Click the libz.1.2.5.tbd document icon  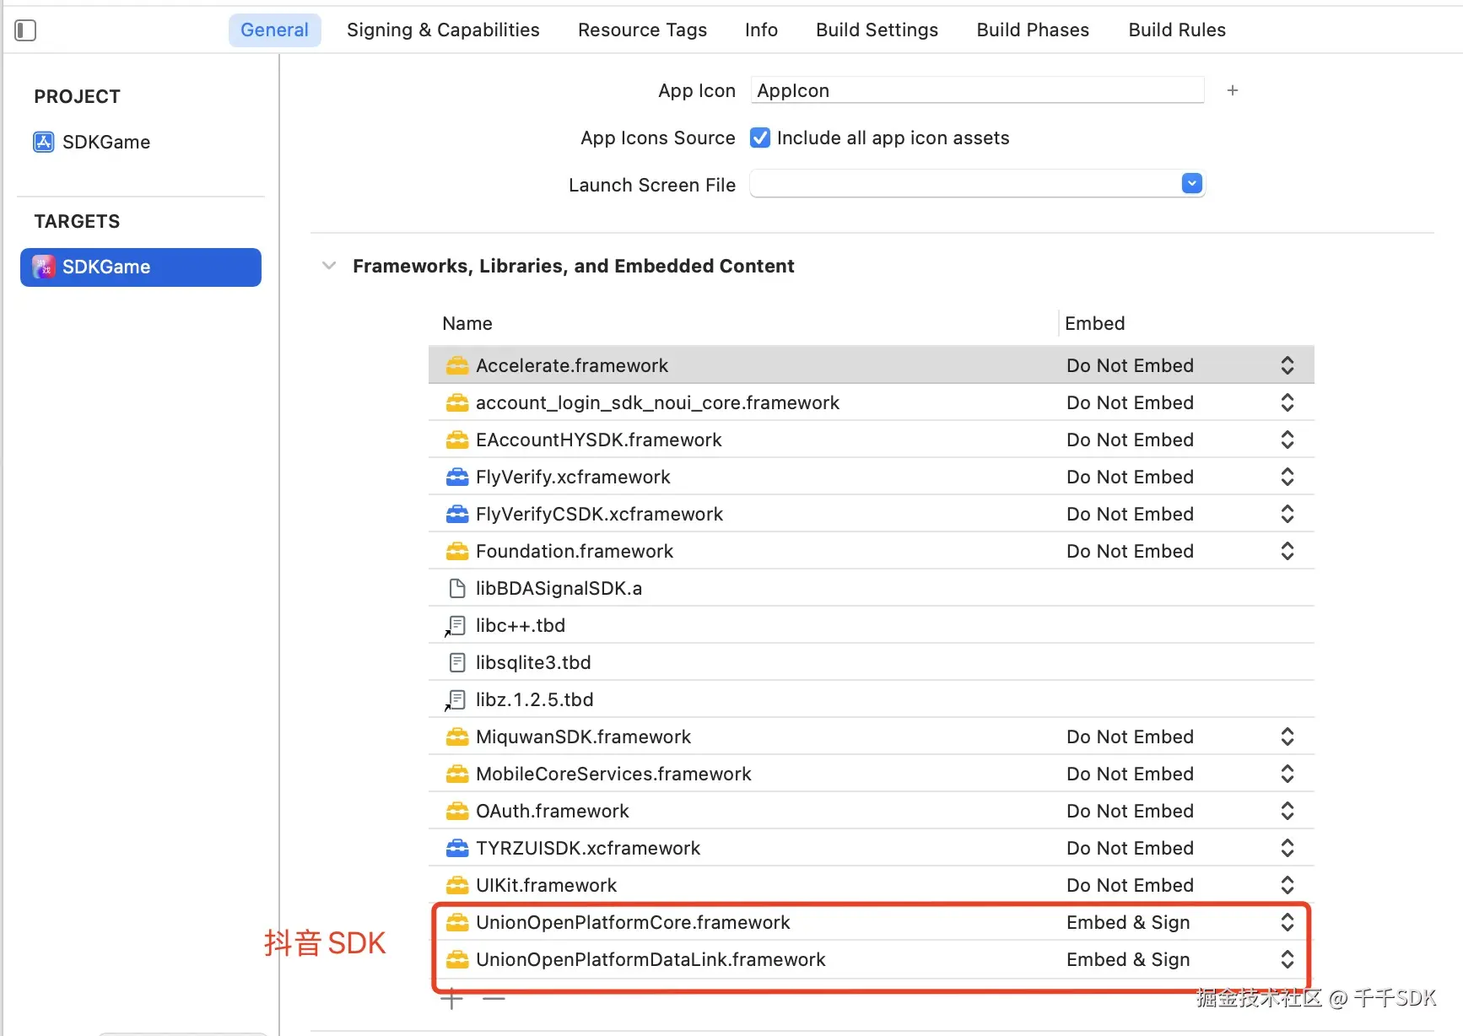[x=456, y=699]
